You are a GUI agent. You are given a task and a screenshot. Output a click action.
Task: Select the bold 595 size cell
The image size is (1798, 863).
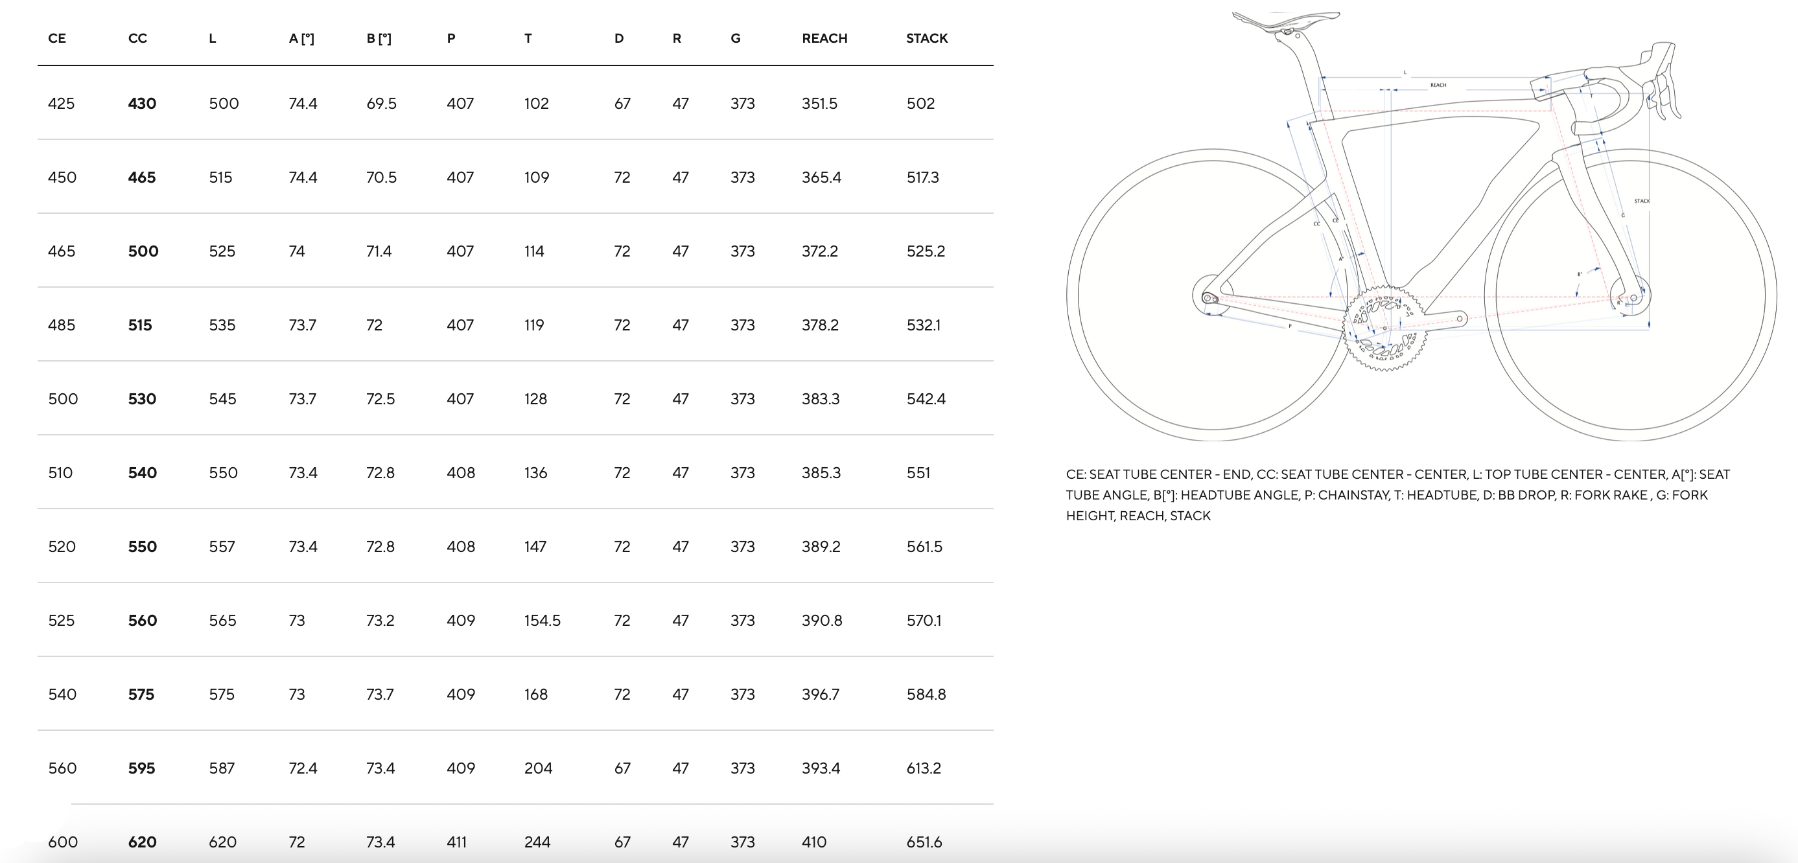141,768
